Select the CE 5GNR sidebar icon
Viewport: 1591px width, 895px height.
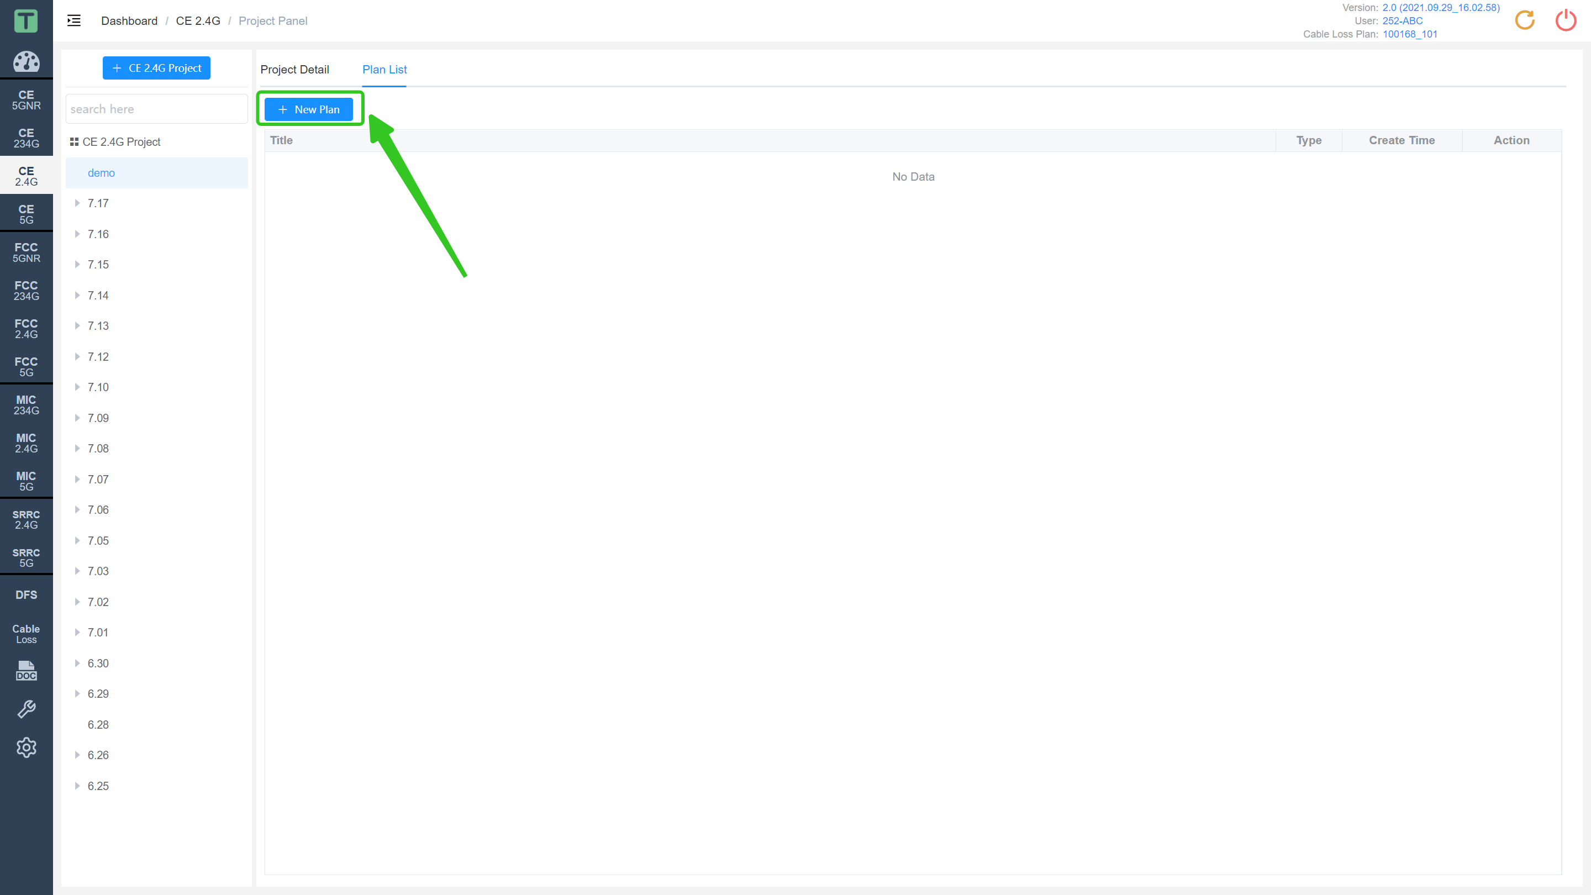tap(26, 99)
